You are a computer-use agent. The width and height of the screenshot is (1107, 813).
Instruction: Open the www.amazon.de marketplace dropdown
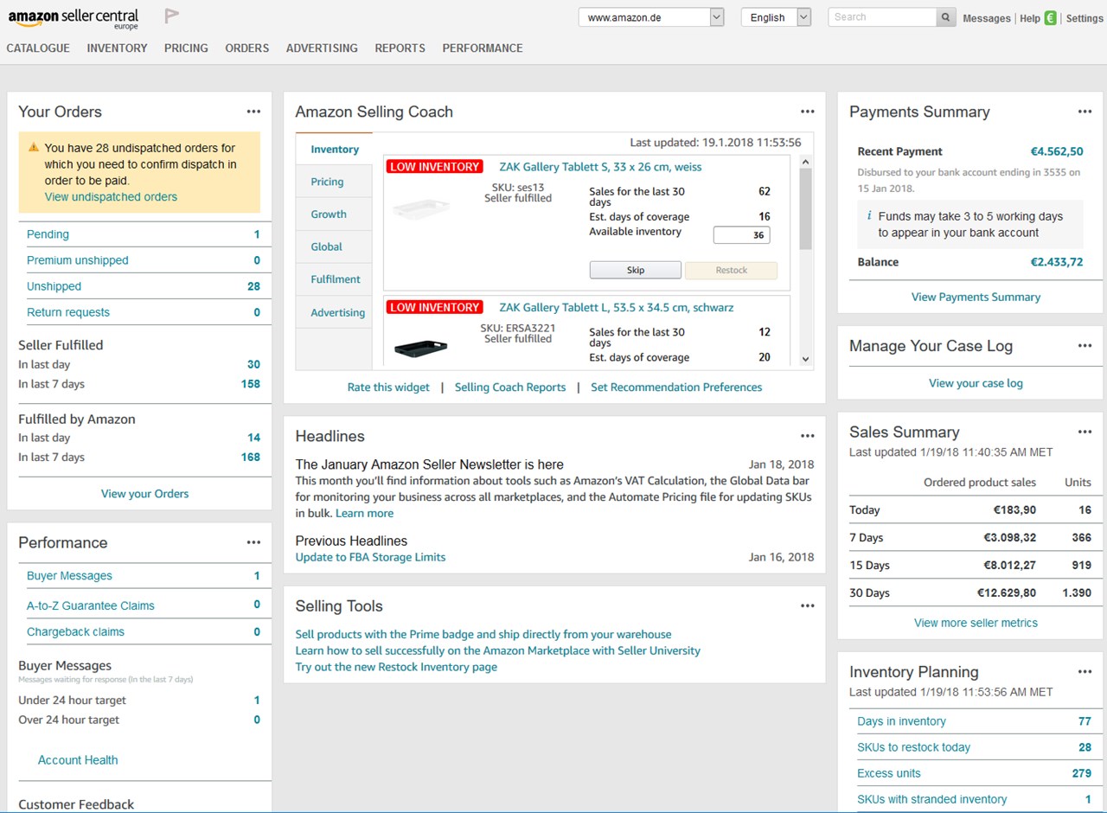pos(651,17)
